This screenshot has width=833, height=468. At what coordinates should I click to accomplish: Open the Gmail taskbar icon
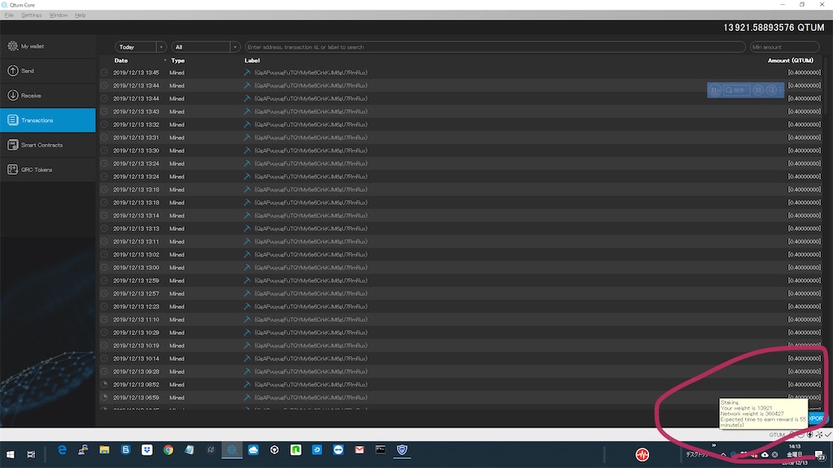(360, 450)
